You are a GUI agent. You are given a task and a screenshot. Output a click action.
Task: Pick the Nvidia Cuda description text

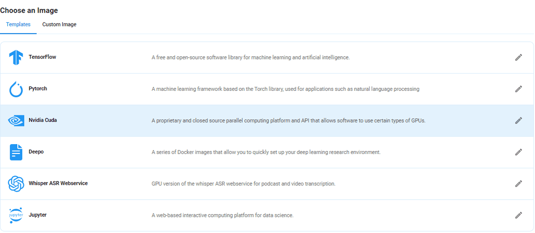point(289,120)
